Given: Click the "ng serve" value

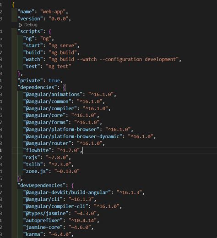Looking at the screenshot, I should tap(63, 45).
